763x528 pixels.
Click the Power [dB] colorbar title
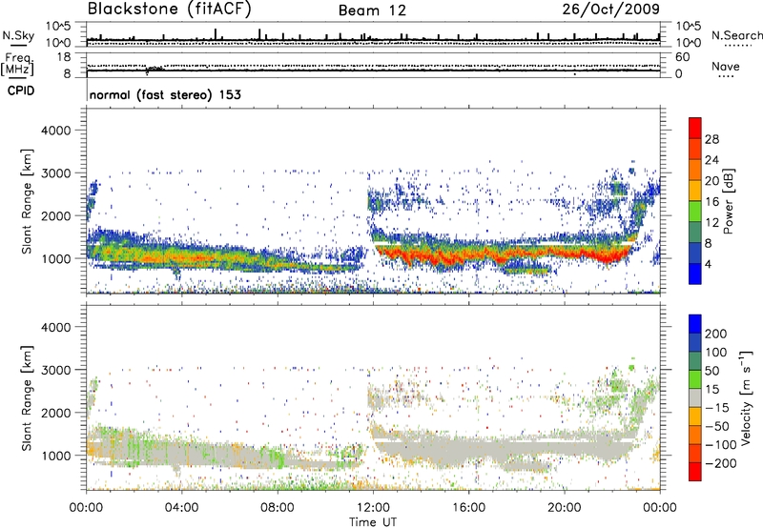tap(728, 201)
